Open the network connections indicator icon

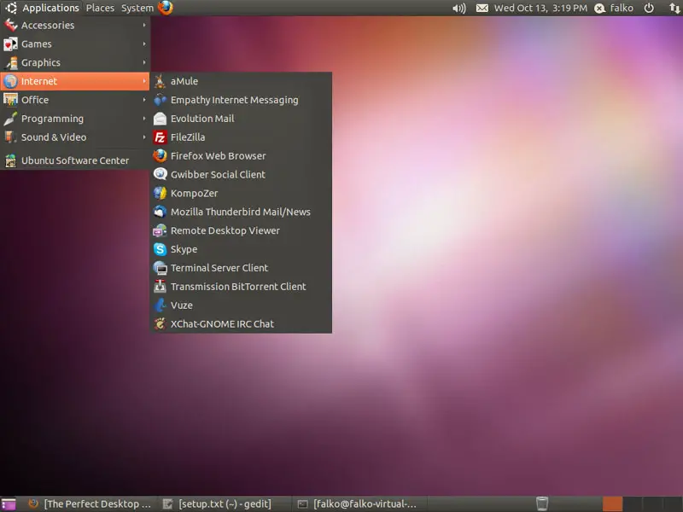pyautogui.click(x=674, y=9)
